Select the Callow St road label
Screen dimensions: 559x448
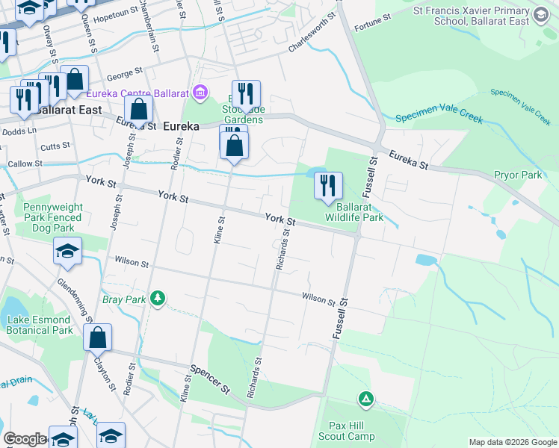pyautogui.click(x=25, y=164)
